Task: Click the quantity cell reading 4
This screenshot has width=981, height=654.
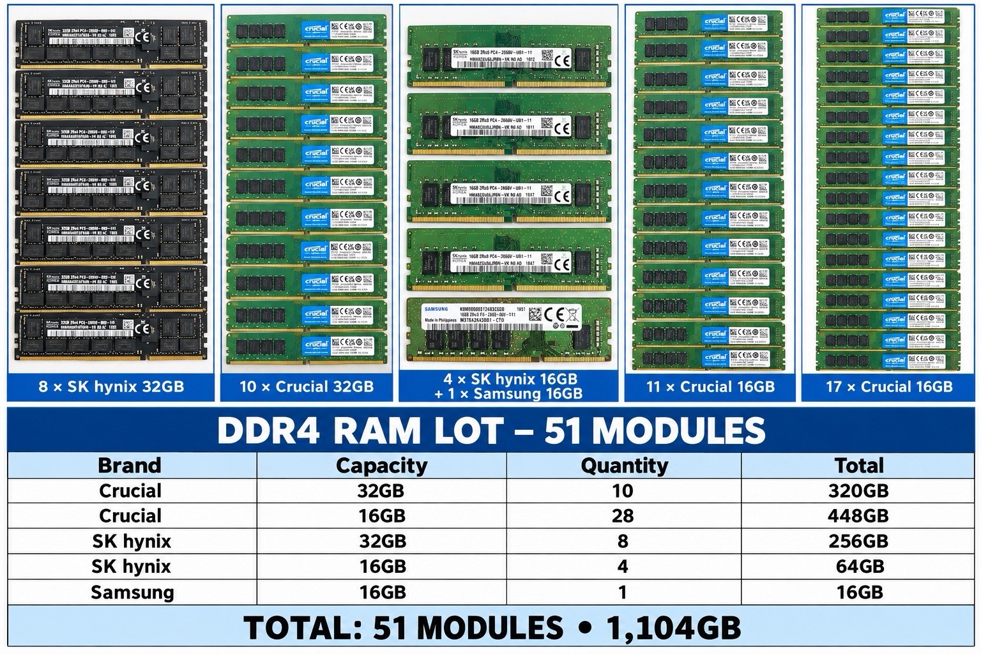Action: coord(624,567)
